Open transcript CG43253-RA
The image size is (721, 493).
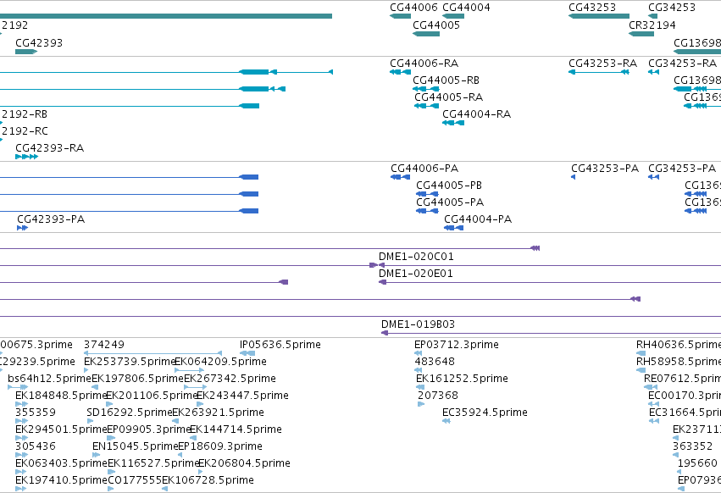coord(602,63)
